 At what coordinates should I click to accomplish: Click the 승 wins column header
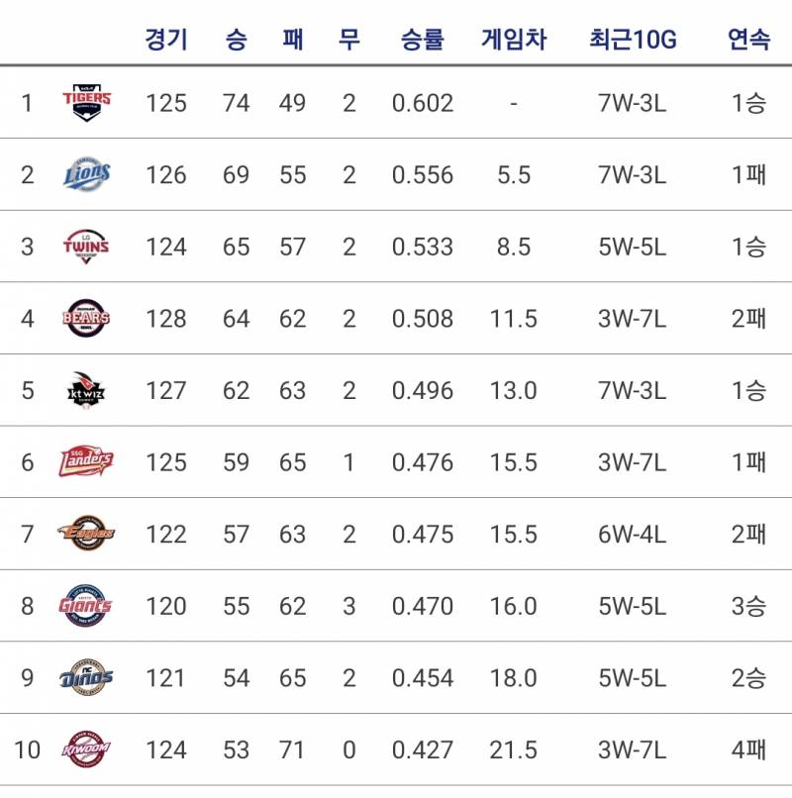pyautogui.click(x=237, y=40)
